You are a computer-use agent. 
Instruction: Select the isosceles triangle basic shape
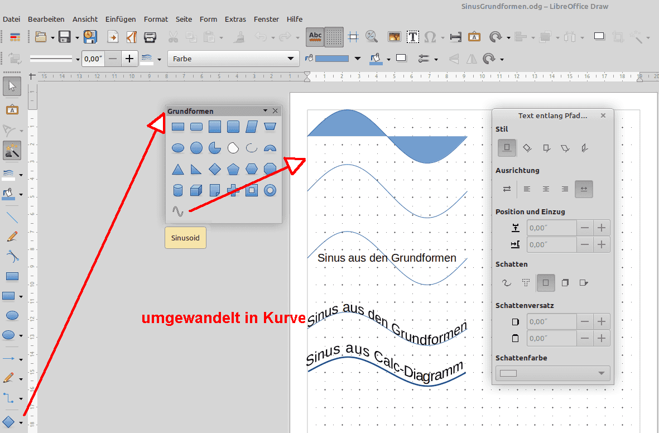(178, 170)
